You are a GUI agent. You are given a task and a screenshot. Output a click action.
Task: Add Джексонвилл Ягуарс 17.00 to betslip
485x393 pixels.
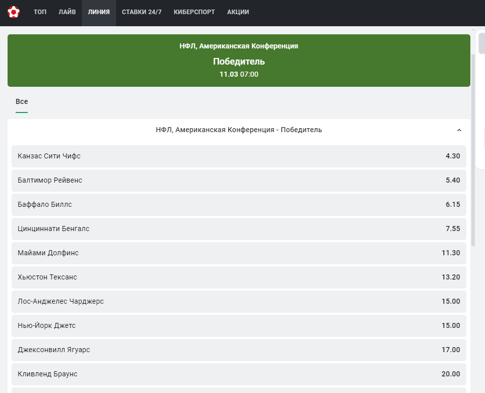coord(239,350)
